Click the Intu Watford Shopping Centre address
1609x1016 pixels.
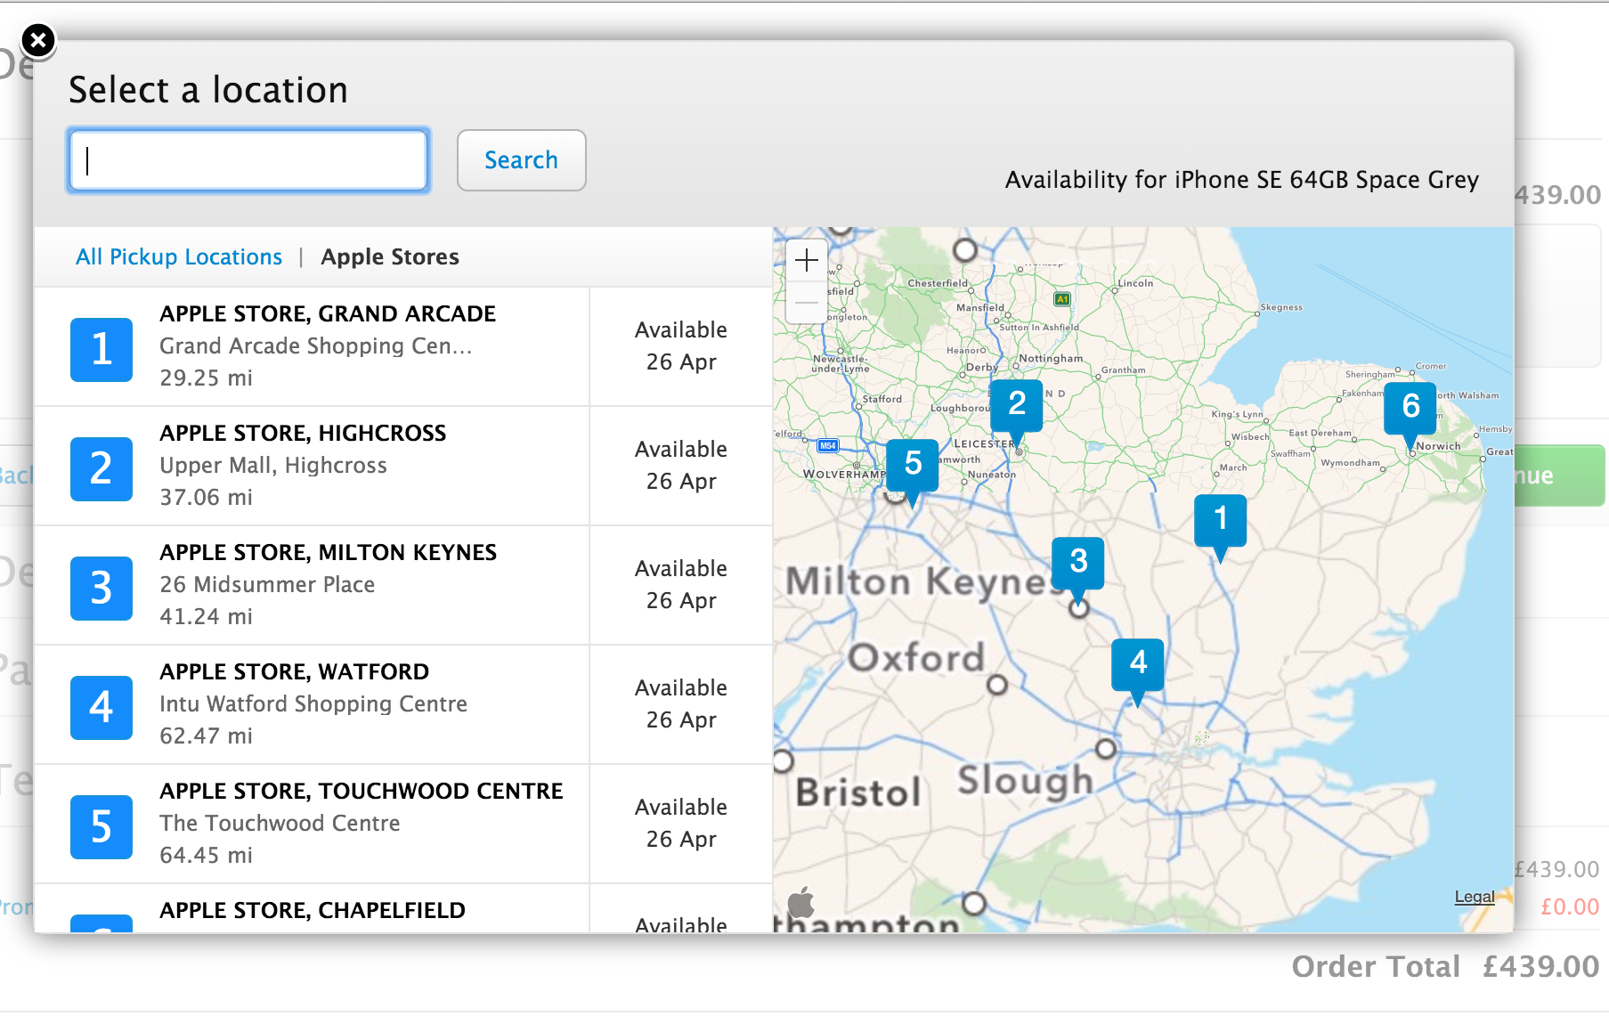[x=313, y=703]
